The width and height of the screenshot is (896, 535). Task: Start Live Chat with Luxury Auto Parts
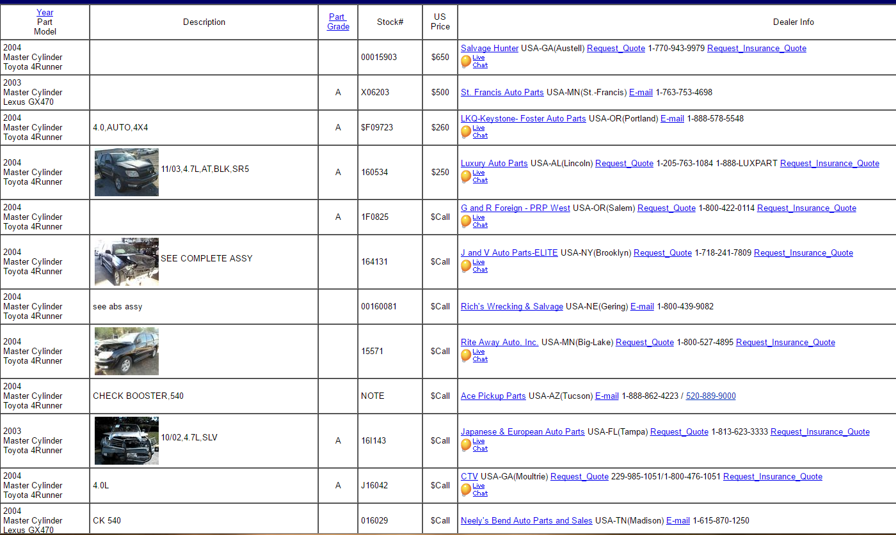tap(466, 176)
